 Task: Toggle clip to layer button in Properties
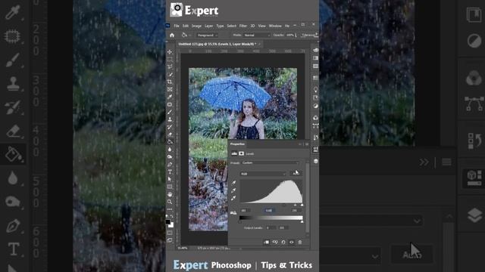click(x=266, y=242)
